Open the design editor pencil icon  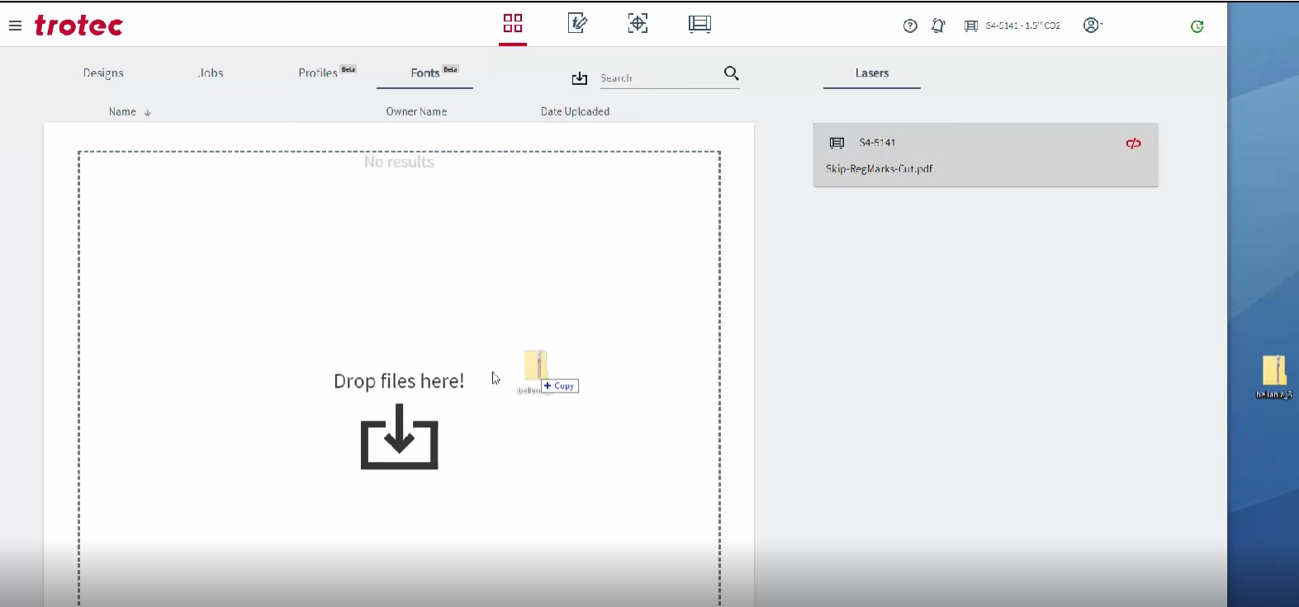pos(577,23)
